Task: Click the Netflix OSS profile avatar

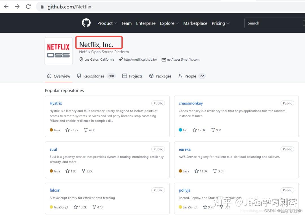Action: click(58, 51)
